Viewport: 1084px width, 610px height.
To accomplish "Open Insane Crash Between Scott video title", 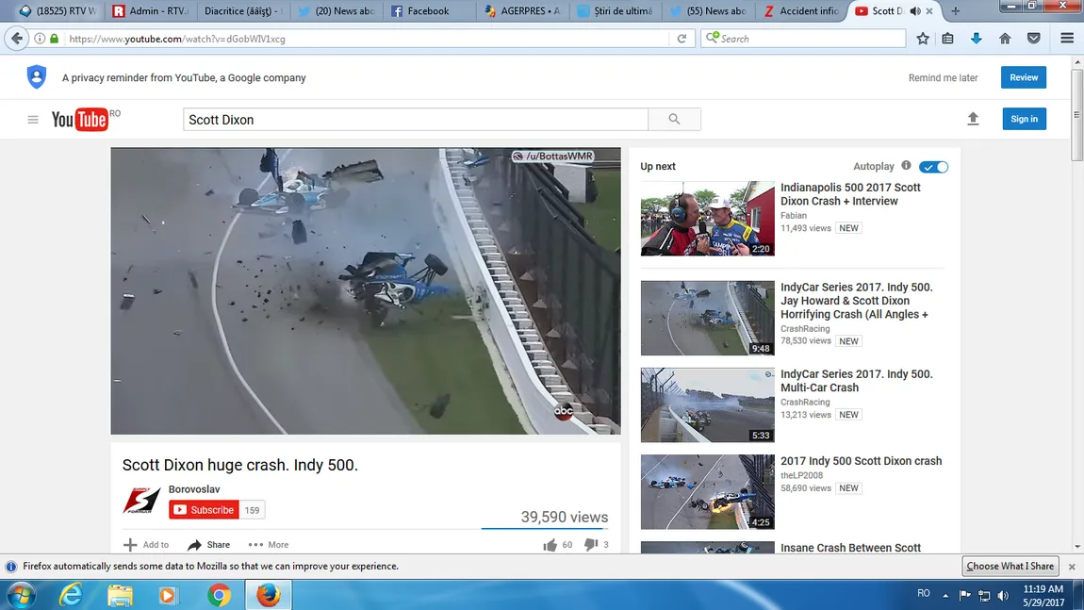I will pyautogui.click(x=850, y=548).
